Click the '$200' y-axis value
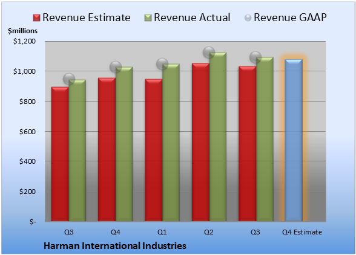The image size is (356, 255). point(27,192)
